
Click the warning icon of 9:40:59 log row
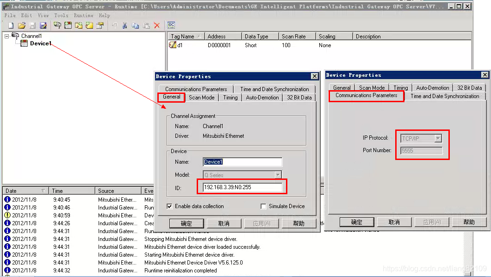pos(7,215)
